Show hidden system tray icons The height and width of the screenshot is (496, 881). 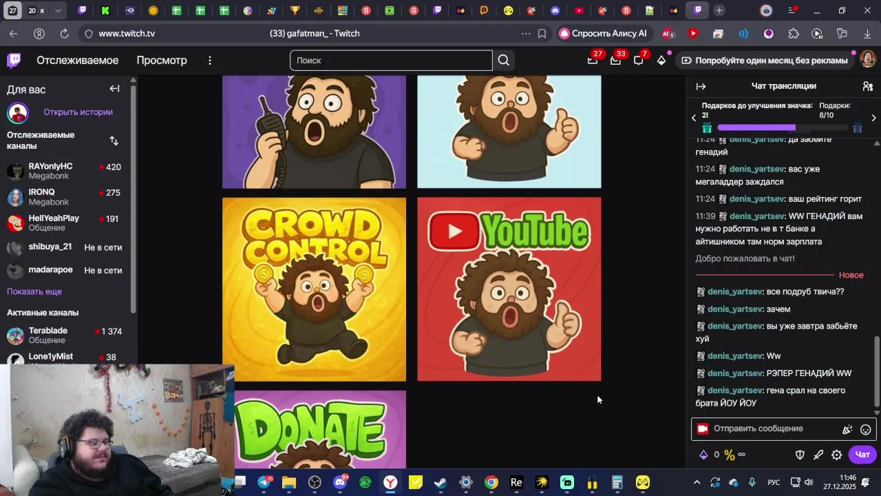click(x=697, y=482)
